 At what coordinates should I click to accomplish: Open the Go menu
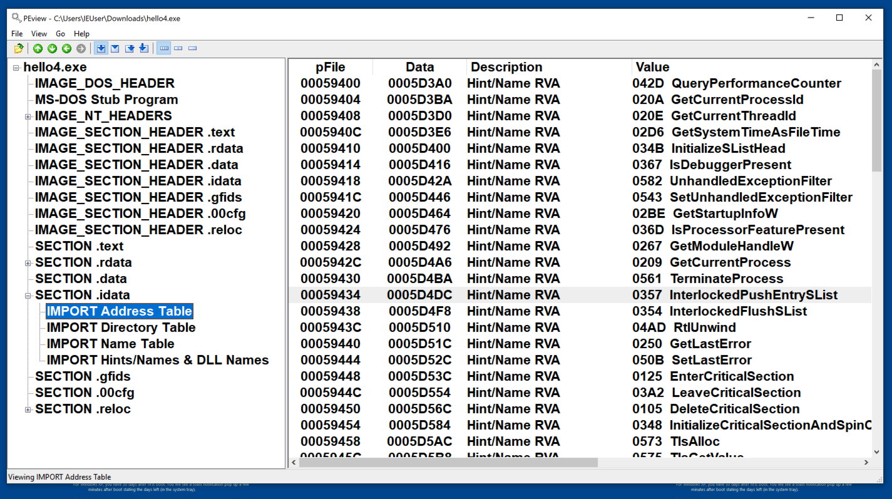[x=61, y=34]
